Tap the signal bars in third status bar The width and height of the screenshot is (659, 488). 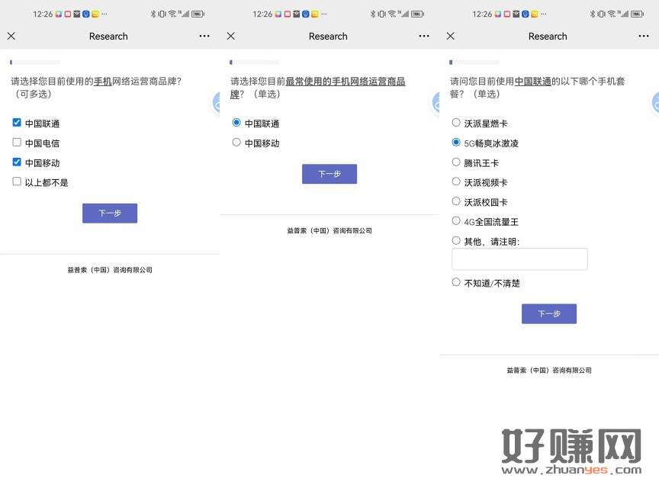(x=623, y=14)
